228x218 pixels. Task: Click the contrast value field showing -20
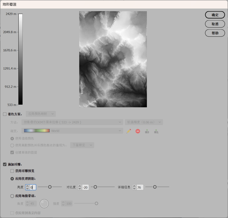(85, 187)
